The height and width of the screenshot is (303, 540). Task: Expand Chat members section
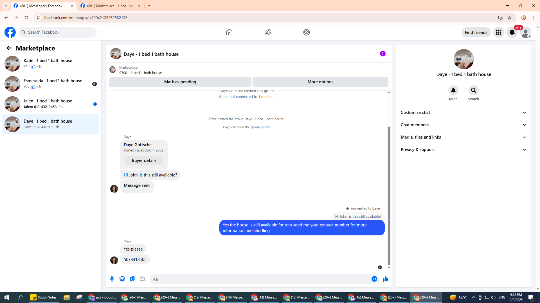pos(464,125)
